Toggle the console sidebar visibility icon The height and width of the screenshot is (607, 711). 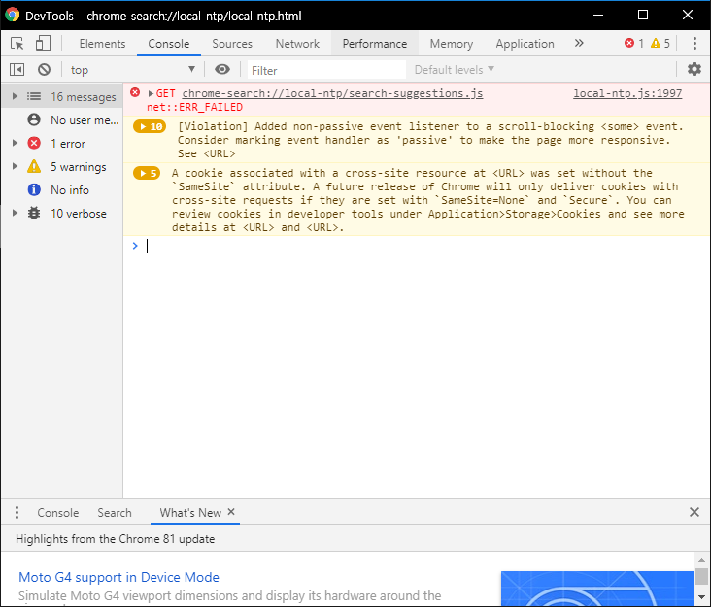click(17, 70)
